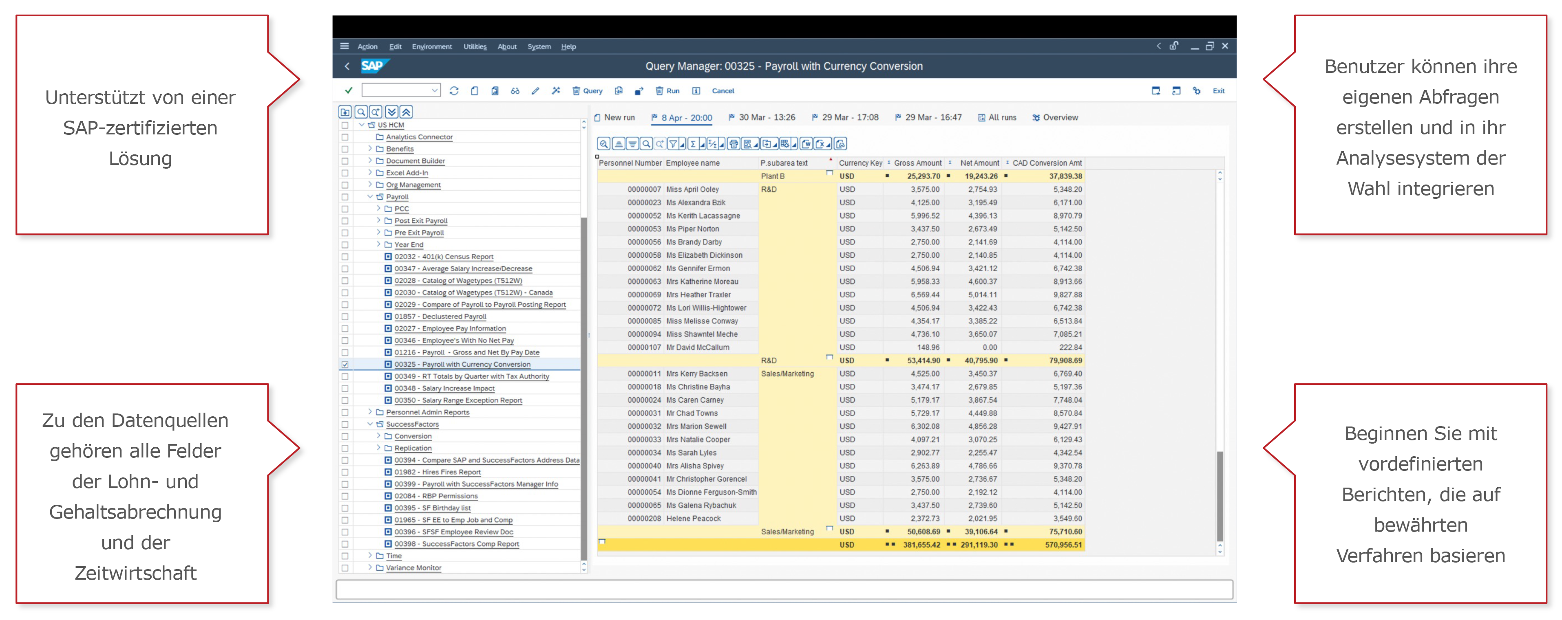
Task: Click the collapse all nodes icon
Action: click(406, 112)
